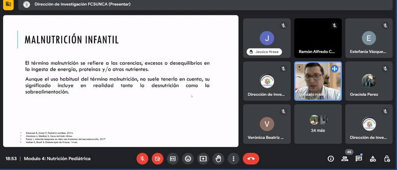Show the participants list
This screenshot has height=170, width=397.
pos(345,159)
